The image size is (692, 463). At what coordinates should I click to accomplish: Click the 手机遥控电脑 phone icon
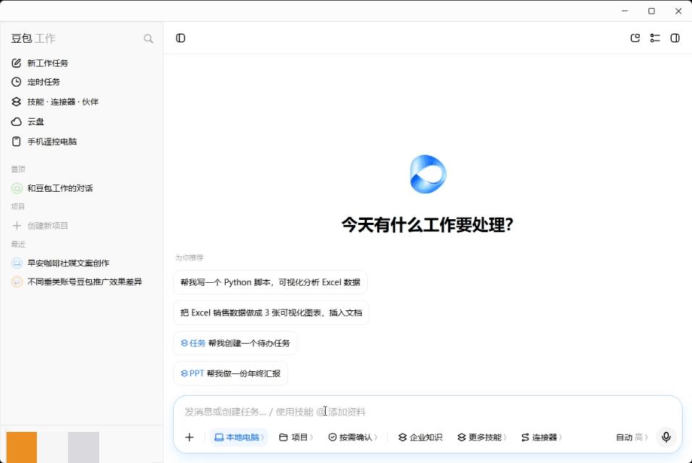coord(17,142)
